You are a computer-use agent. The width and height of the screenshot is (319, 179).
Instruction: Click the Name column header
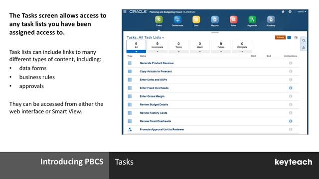point(143,56)
